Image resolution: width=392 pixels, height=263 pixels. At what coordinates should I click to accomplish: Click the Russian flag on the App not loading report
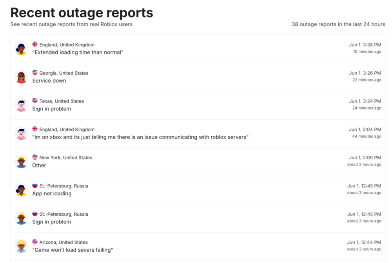tap(35, 186)
